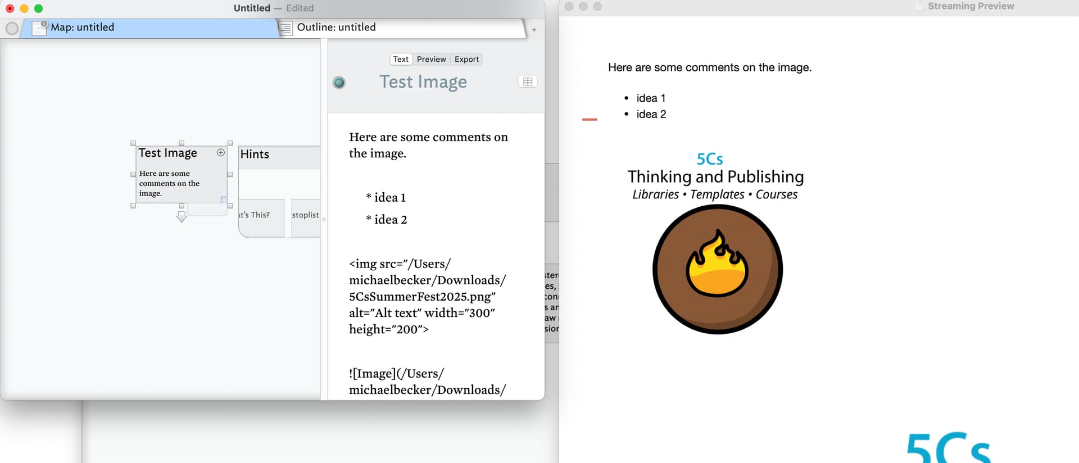Viewport: 1079px width, 463px height.
Task: Zoom the Untitled window with green button
Action: click(x=38, y=8)
